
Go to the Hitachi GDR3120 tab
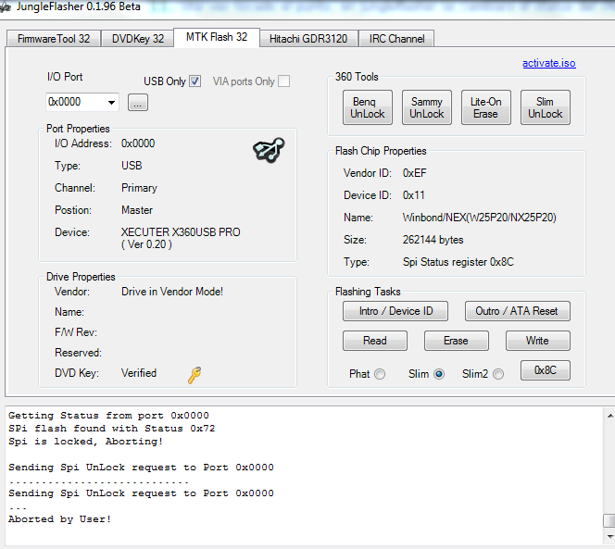(308, 39)
